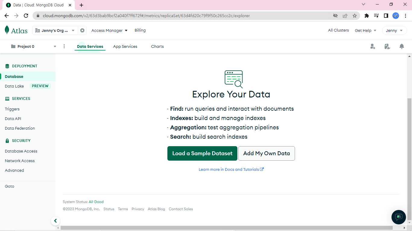Expand the Get Help menu

point(366,30)
